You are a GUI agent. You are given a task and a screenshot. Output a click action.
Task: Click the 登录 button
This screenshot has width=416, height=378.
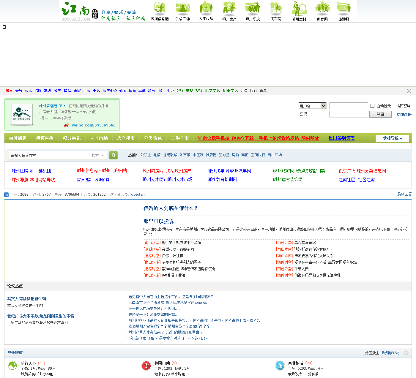(x=380, y=114)
